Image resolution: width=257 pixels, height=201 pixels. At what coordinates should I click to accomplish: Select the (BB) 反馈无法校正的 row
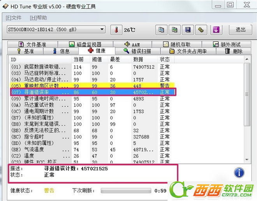92,130
